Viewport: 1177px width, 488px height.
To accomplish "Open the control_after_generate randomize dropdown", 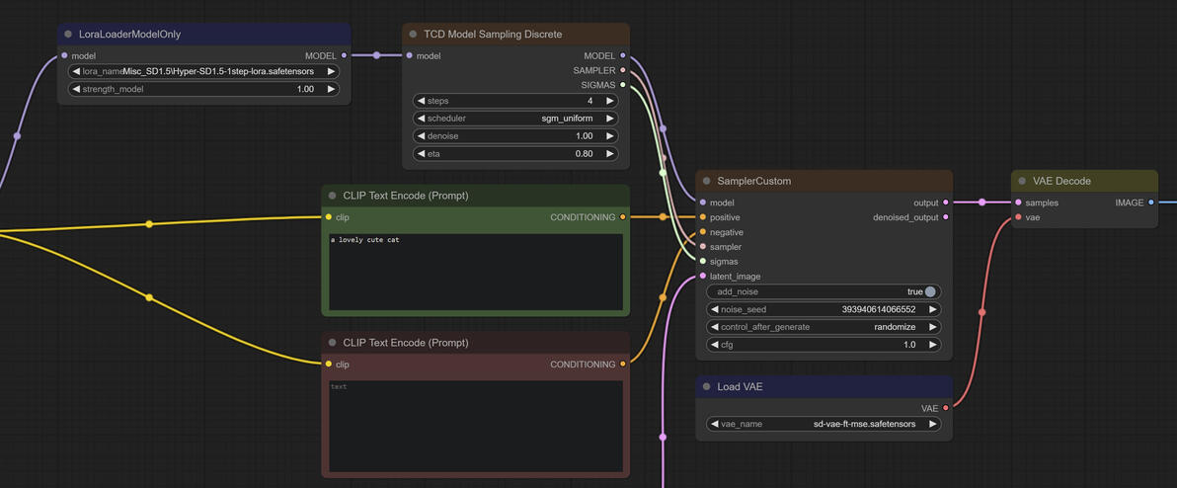I will [824, 327].
